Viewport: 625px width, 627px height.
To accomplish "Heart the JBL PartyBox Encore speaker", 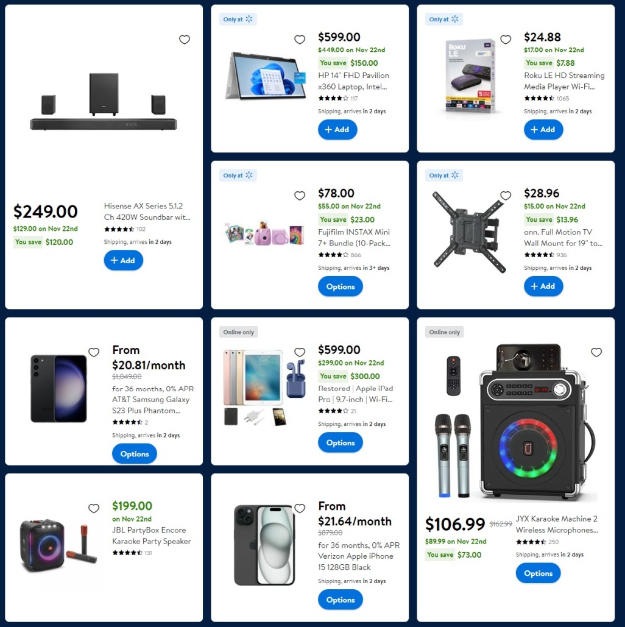I will point(94,508).
